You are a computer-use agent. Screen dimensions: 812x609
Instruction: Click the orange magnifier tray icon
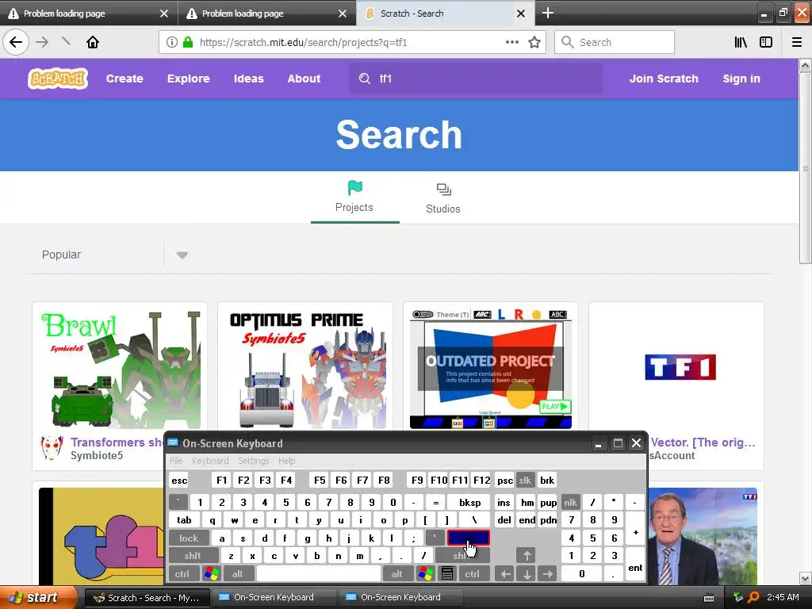tap(753, 597)
